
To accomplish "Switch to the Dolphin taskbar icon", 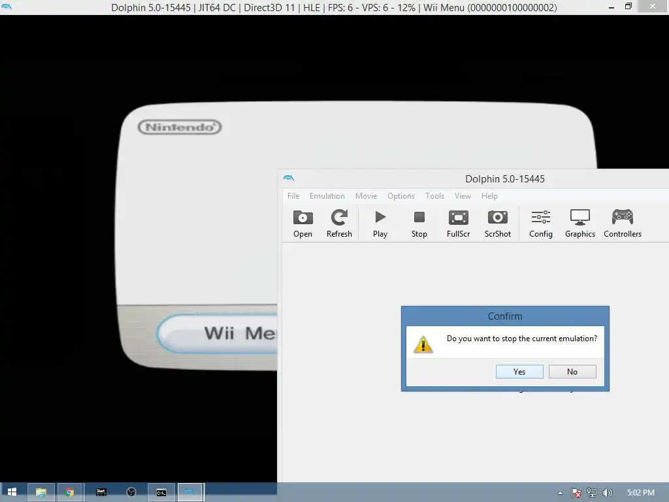I will coord(190,492).
